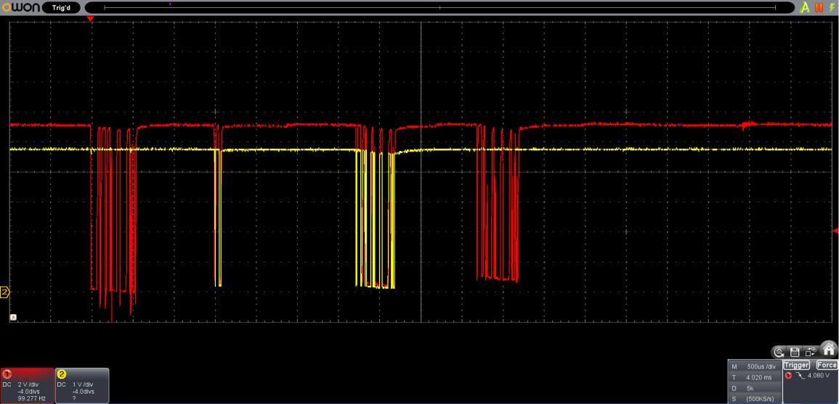Click the OWON logo
The image size is (839, 404).
pyautogui.click(x=20, y=7)
